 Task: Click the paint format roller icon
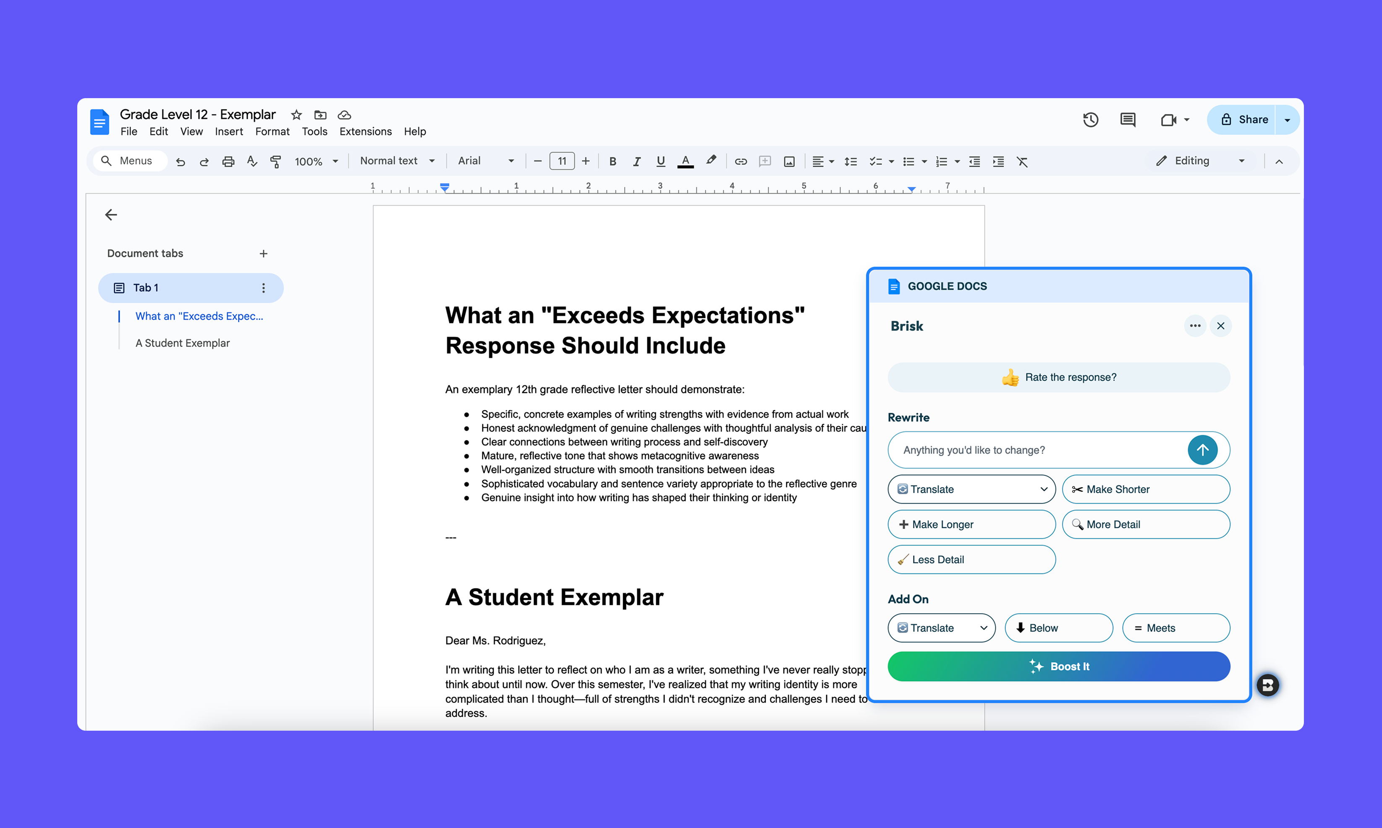point(275,161)
